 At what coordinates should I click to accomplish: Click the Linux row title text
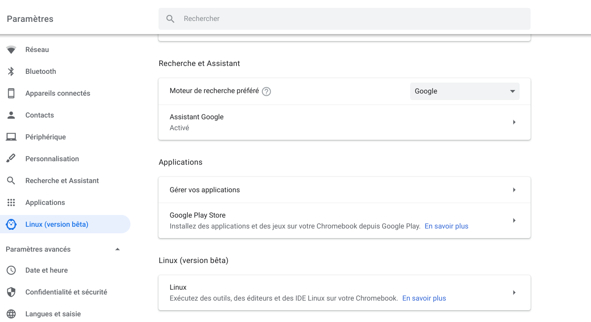point(178,287)
